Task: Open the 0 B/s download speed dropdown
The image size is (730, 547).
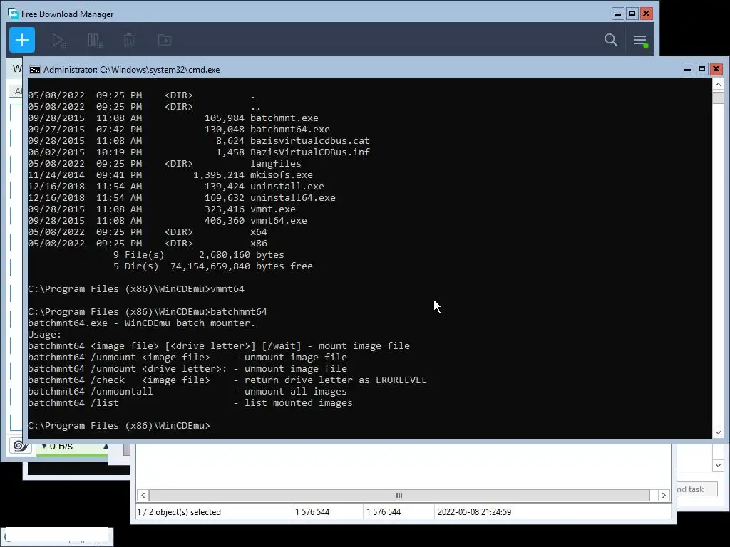Action: (x=72, y=447)
